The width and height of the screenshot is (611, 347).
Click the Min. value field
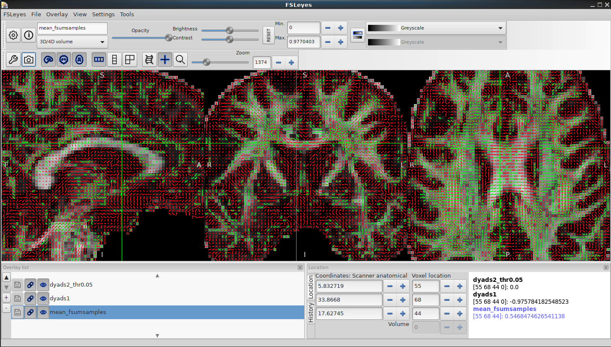tap(304, 28)
